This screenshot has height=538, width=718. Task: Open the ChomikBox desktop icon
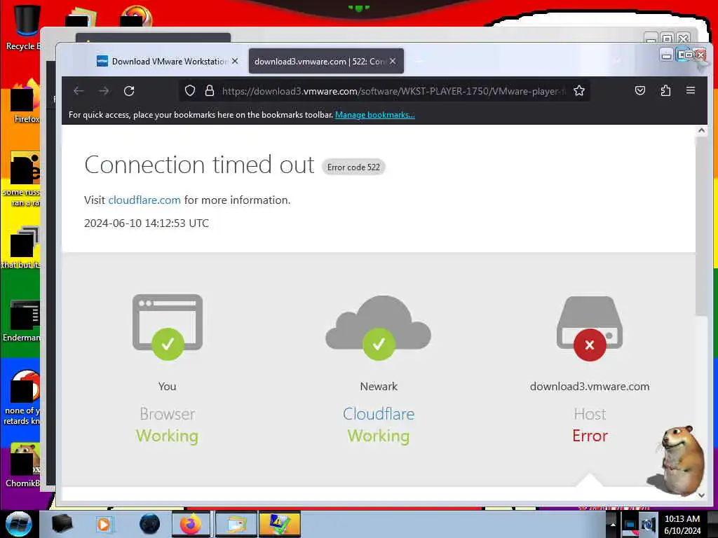[x=23, y=466]
